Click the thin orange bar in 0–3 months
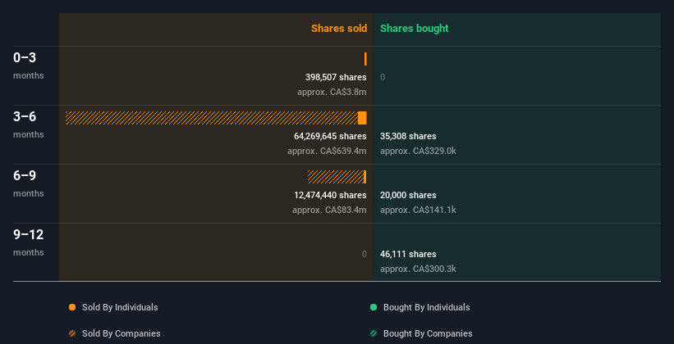Screen dimensions: 674x344 coord(365,59)
